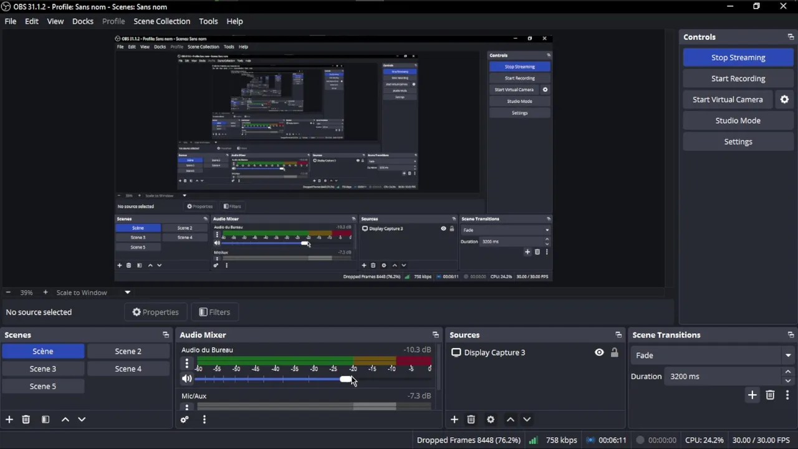The width and height of the screenshot is (798, 449).
Task: Select Display Capture 3 source
Action: click(494, 353)
